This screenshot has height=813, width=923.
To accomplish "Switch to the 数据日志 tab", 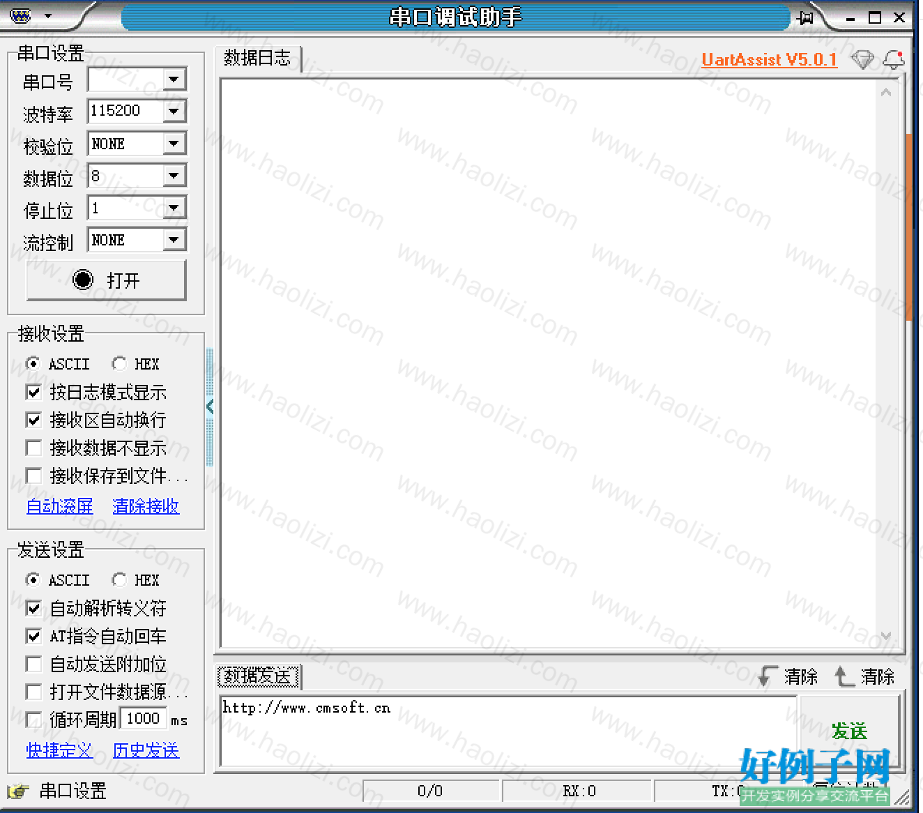I will pos(257,58).
